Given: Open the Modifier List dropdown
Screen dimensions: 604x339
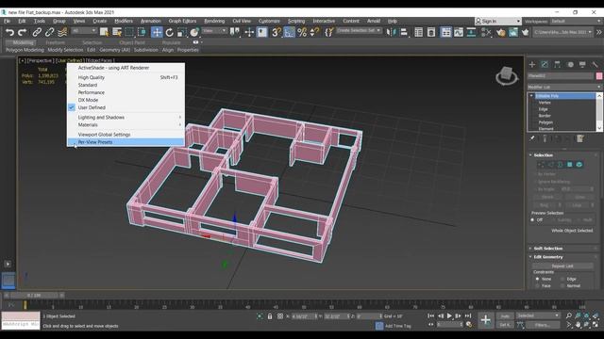Looking at the screenshot, I should (x=564, y=88).
